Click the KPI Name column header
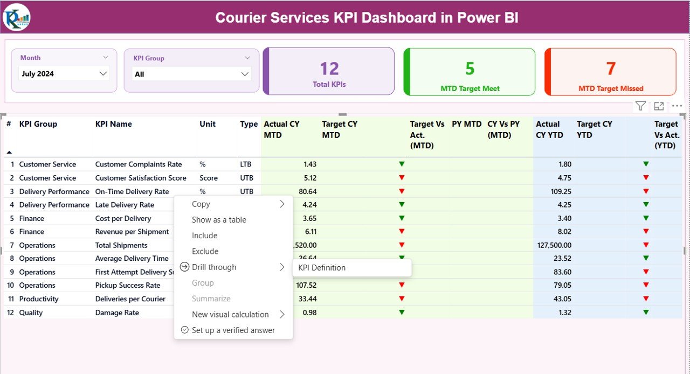 pyautogui.click(x=114, y=124)
